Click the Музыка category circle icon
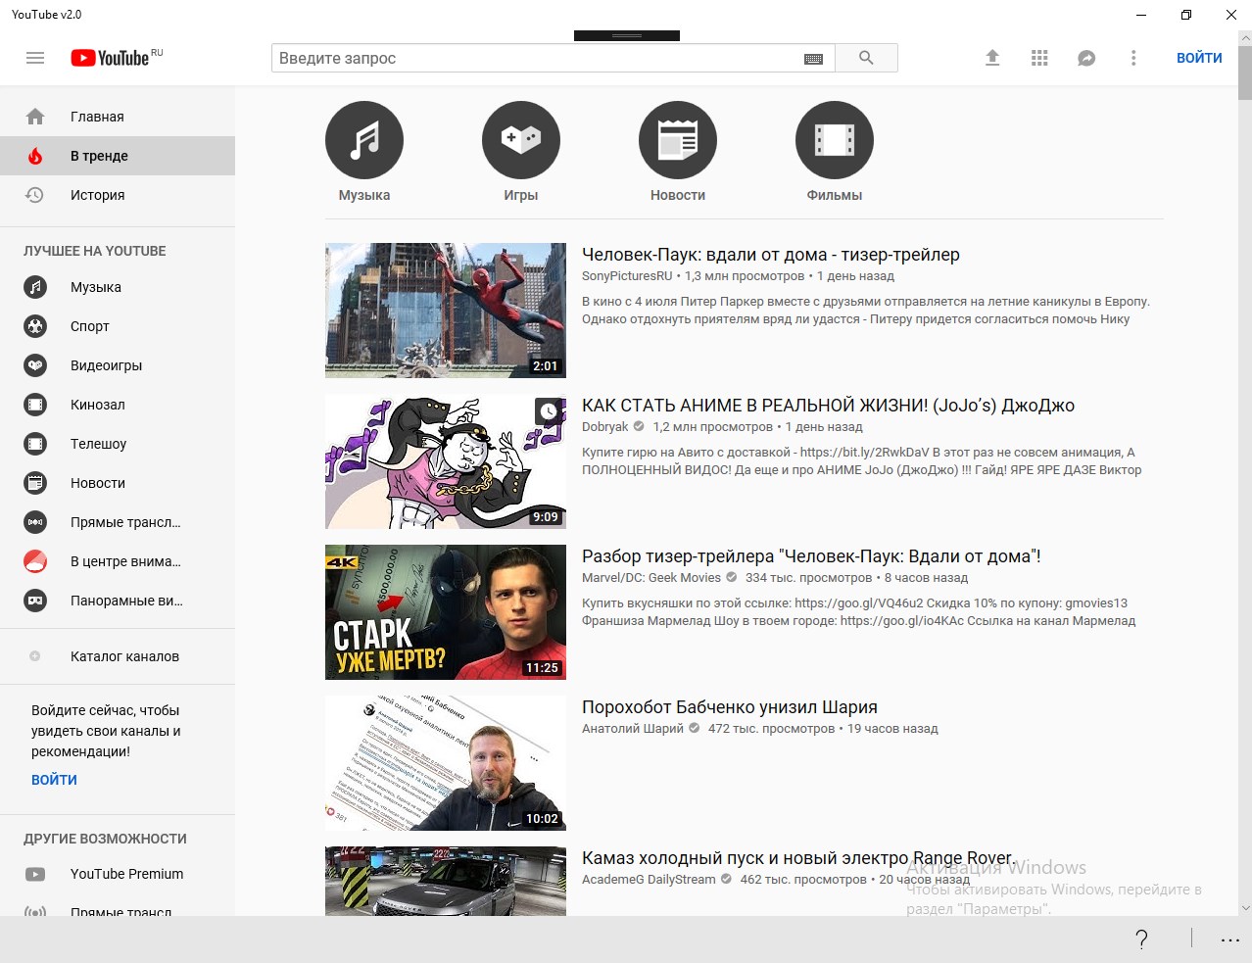The height and width of the screenshot is (963, 1252). [364, 140]
